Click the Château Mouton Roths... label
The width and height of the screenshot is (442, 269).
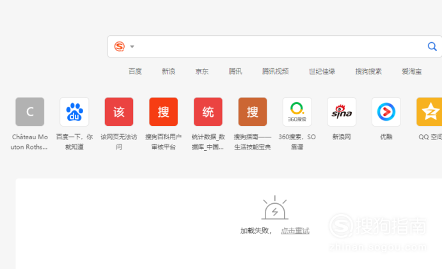[29, 142]
